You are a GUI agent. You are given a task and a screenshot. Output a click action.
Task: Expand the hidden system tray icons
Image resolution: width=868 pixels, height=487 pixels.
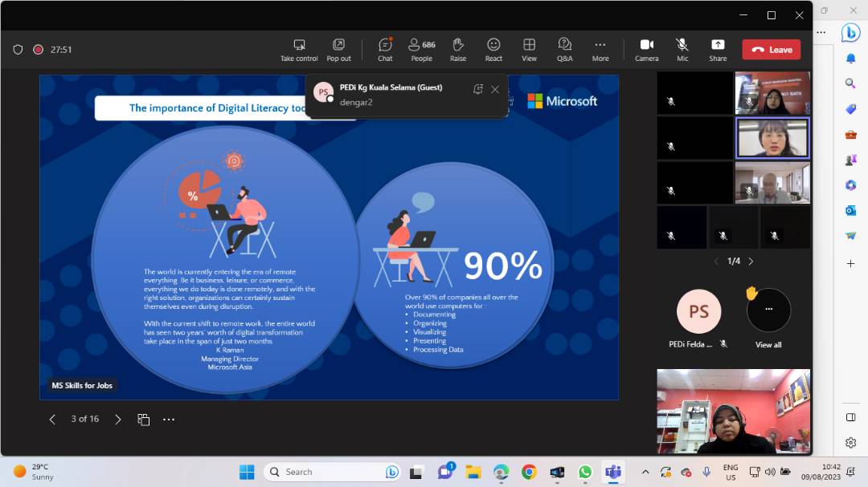point(645,472)
